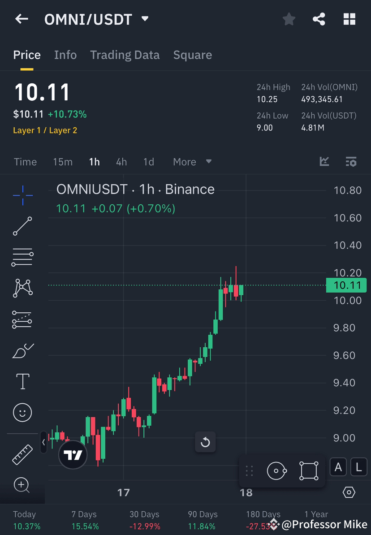This screenshot has height=535, width=371.
Task: Click the 24h Vol(USDT) value 4.81M
Action: [x=313, y=128]
